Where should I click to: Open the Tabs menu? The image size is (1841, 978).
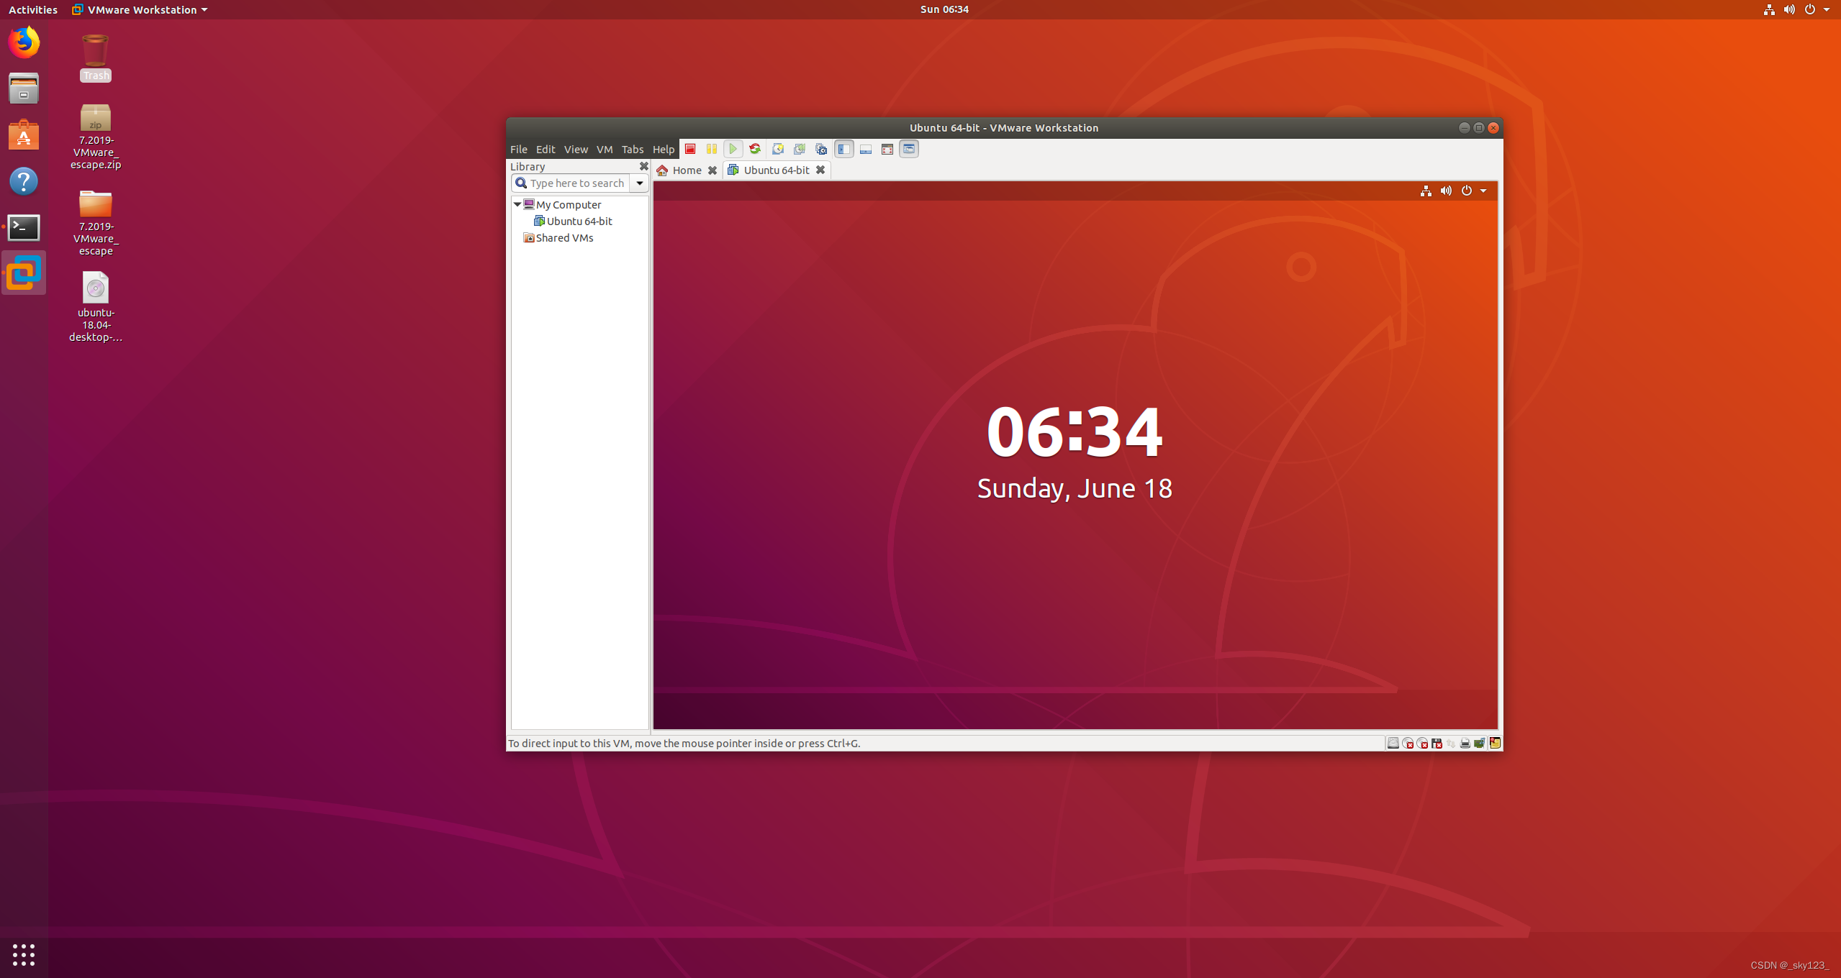tap(633, 149)
